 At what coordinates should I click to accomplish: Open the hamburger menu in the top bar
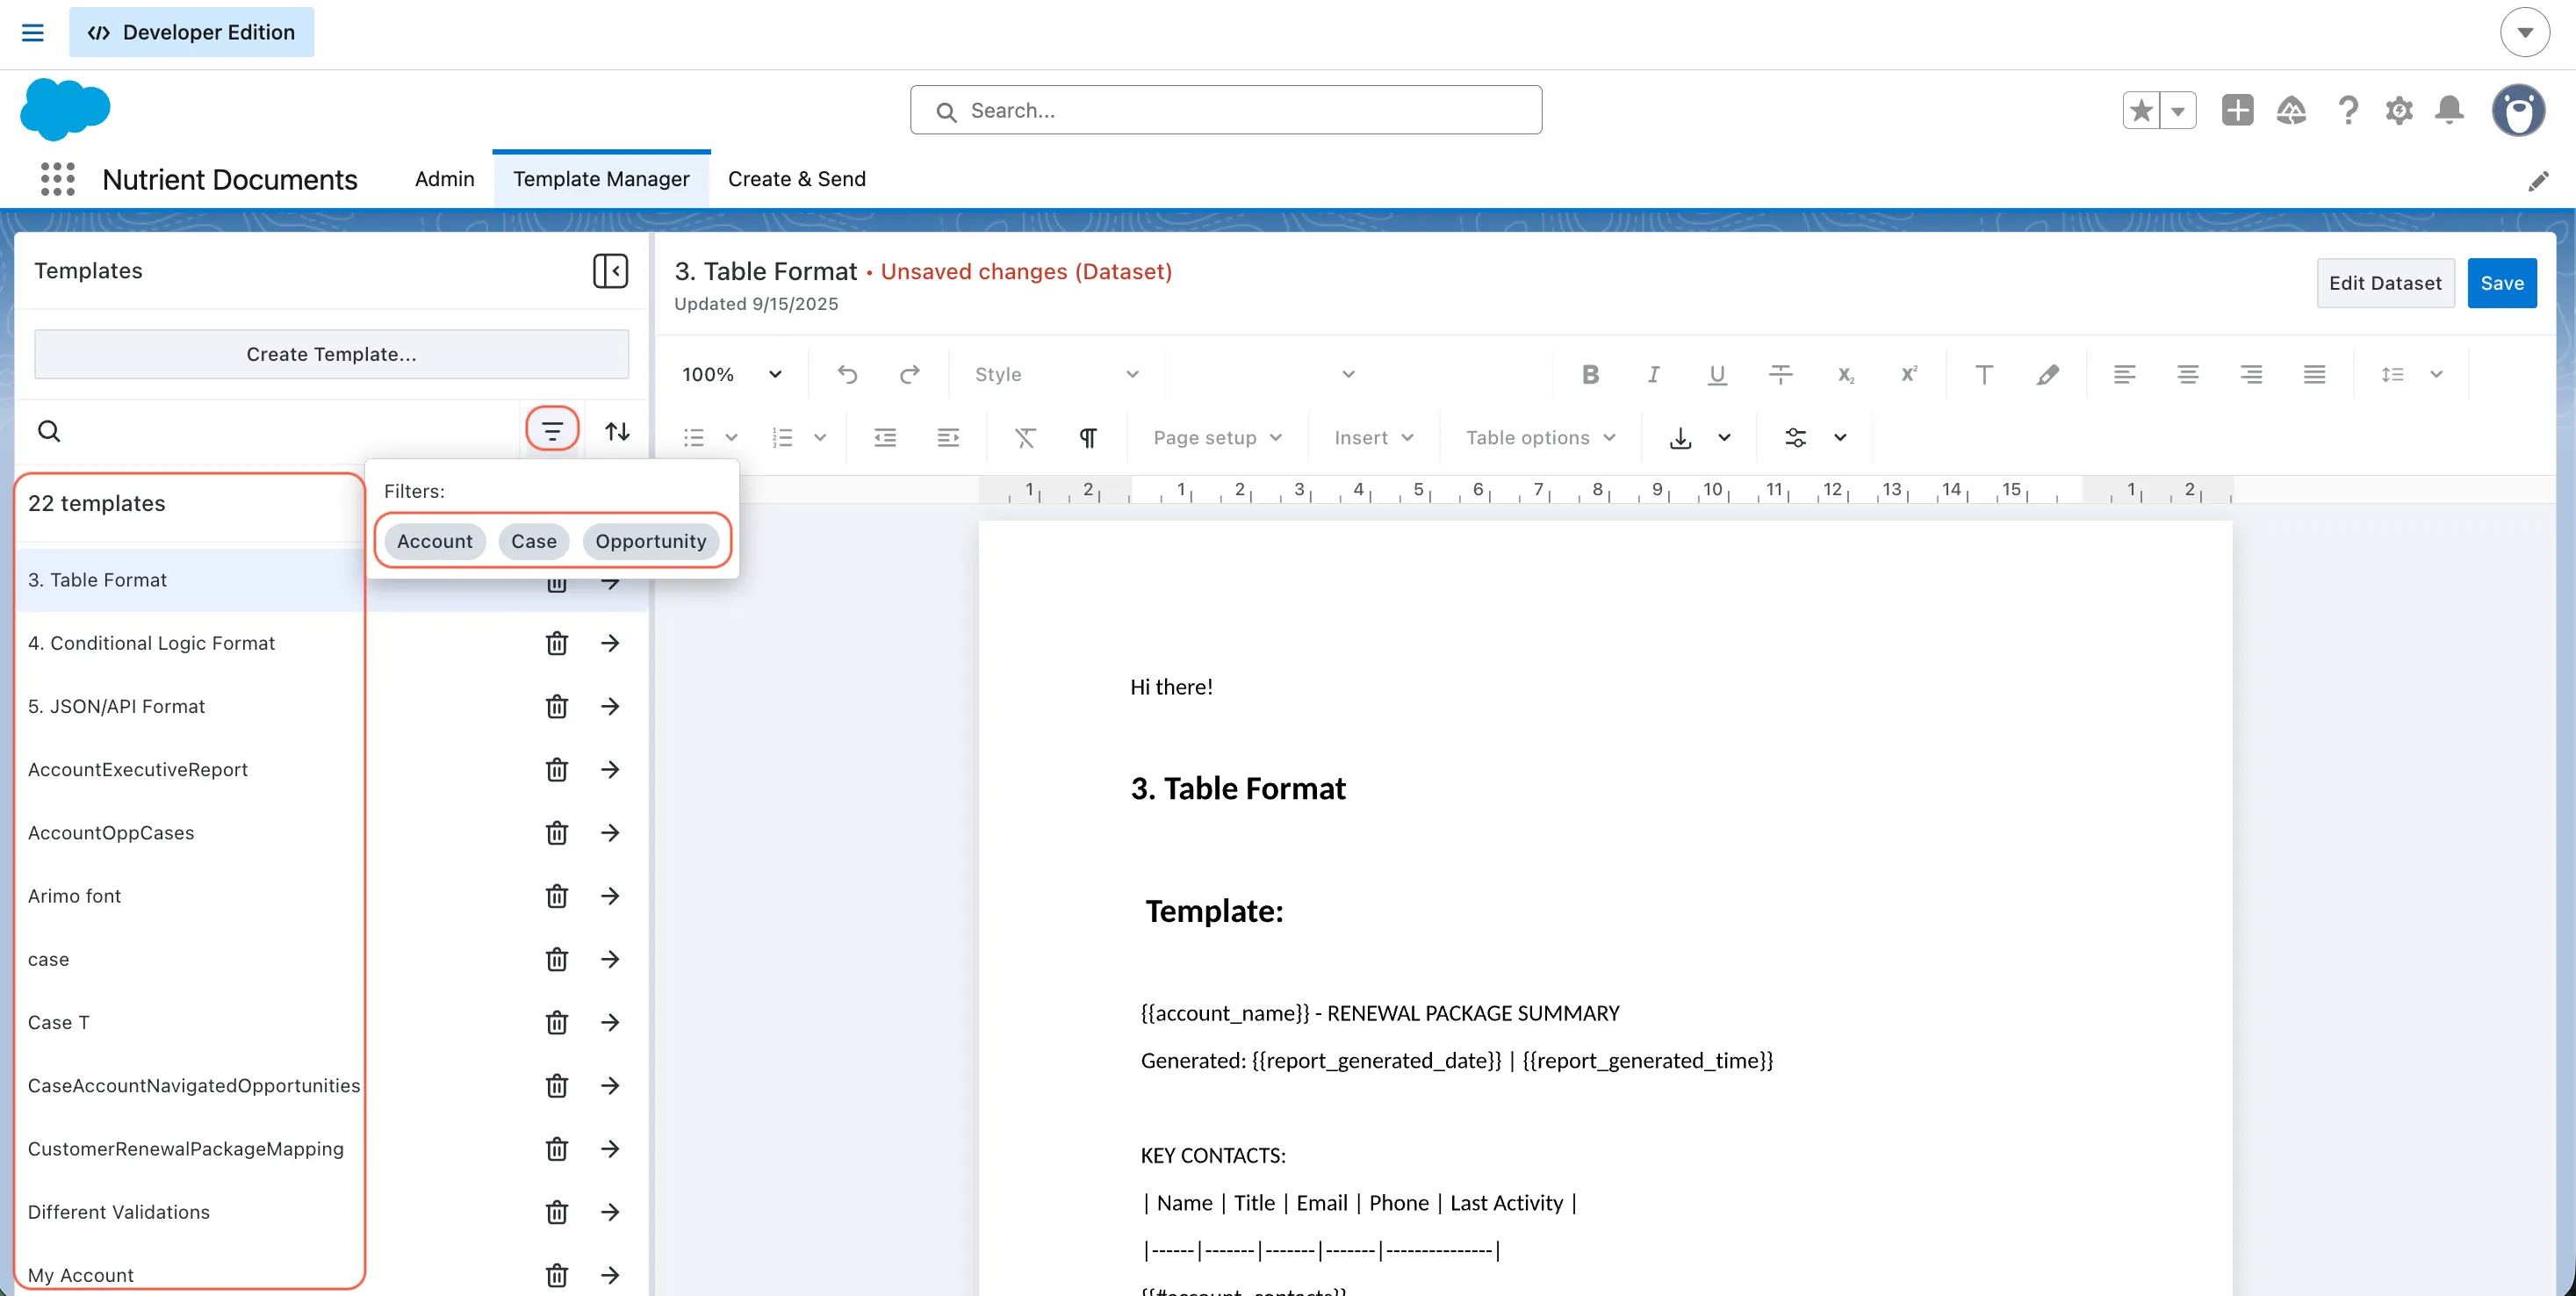coord(33,32)
